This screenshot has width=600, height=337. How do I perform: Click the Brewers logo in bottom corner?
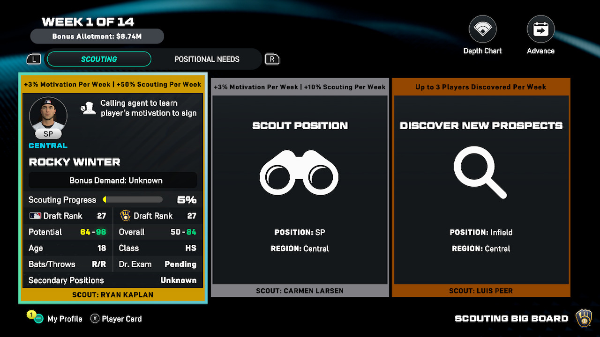tap(584, 318)
